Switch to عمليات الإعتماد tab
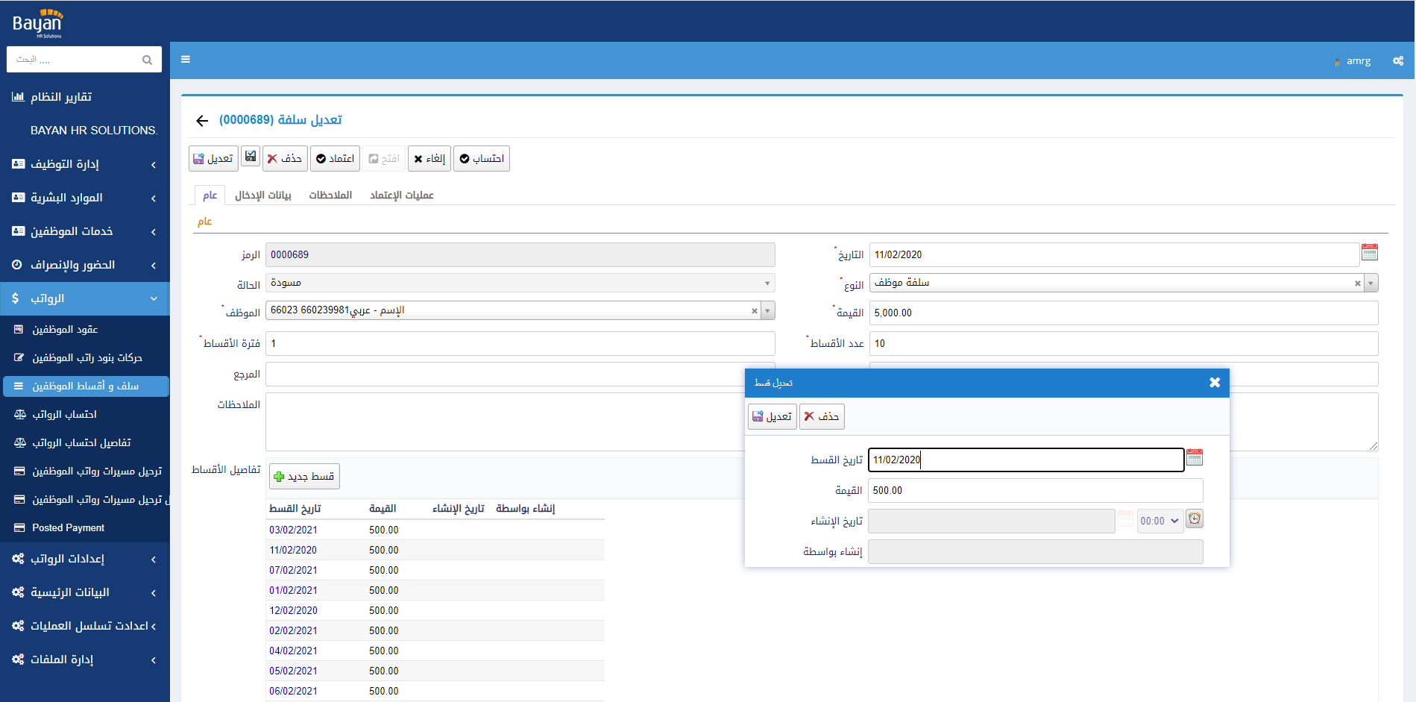Screen dimensions: 1416x702 [x=402, y=195]
